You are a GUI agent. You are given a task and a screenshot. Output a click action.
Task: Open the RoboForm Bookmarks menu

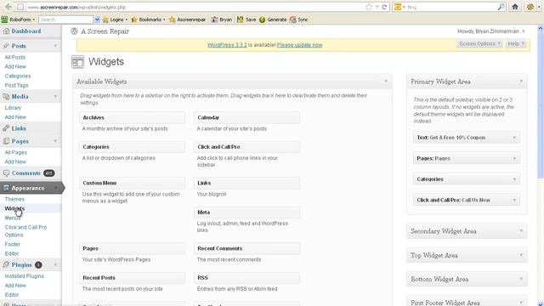click(x=148, y=20)
